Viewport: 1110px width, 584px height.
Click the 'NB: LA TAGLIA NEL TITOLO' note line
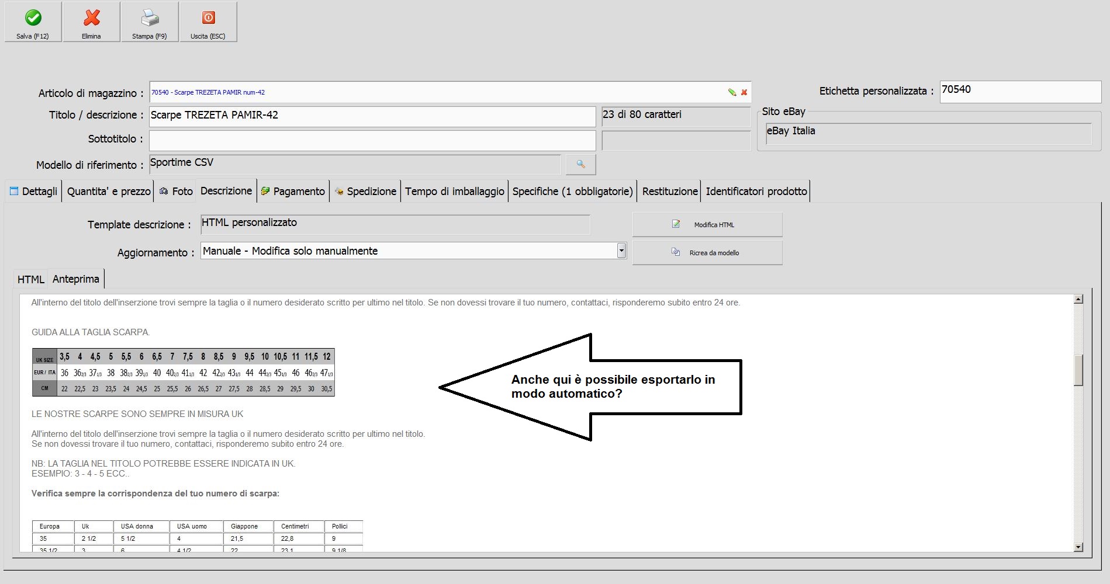click(164, 464)
